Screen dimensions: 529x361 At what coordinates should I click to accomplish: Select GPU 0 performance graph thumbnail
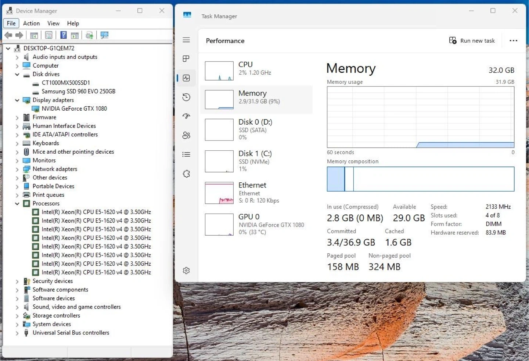click(219, 224)
